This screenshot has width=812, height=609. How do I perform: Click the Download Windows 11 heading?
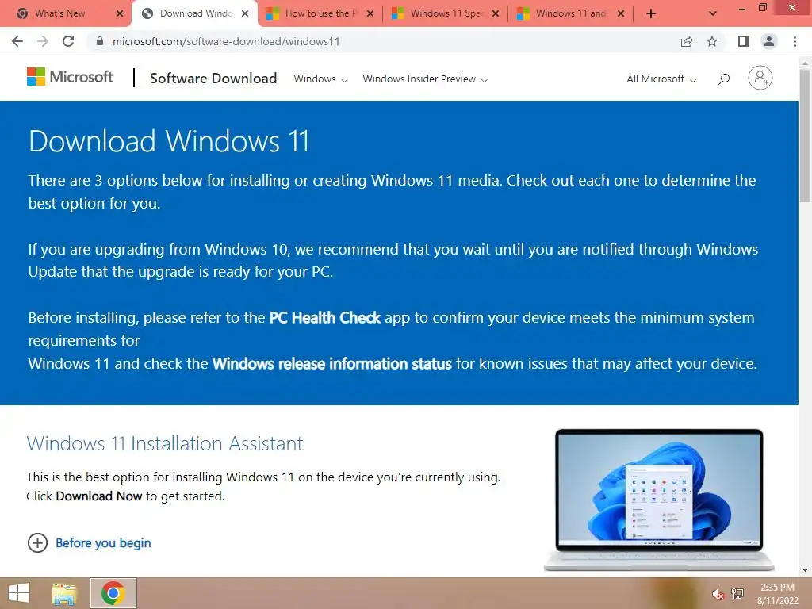pos(169,141)
